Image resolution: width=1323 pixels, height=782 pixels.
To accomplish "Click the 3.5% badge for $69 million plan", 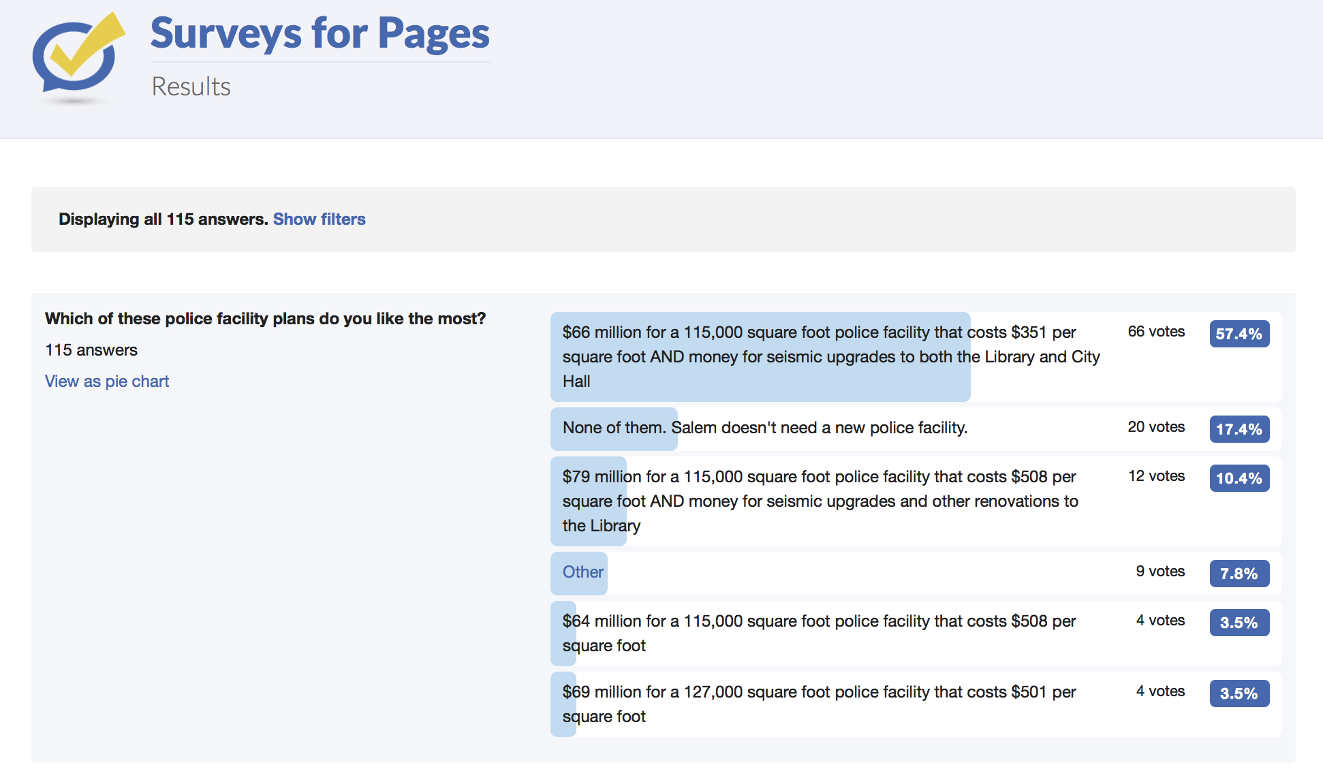I will point(1239,693).
